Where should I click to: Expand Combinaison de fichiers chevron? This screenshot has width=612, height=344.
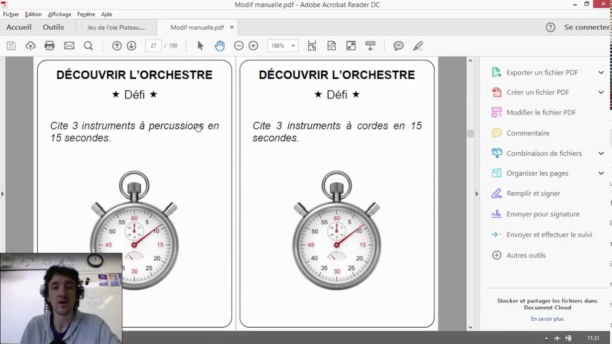click(601, 153)
